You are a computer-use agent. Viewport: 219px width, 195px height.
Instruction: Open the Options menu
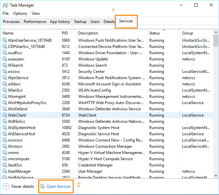coord(20,13)
